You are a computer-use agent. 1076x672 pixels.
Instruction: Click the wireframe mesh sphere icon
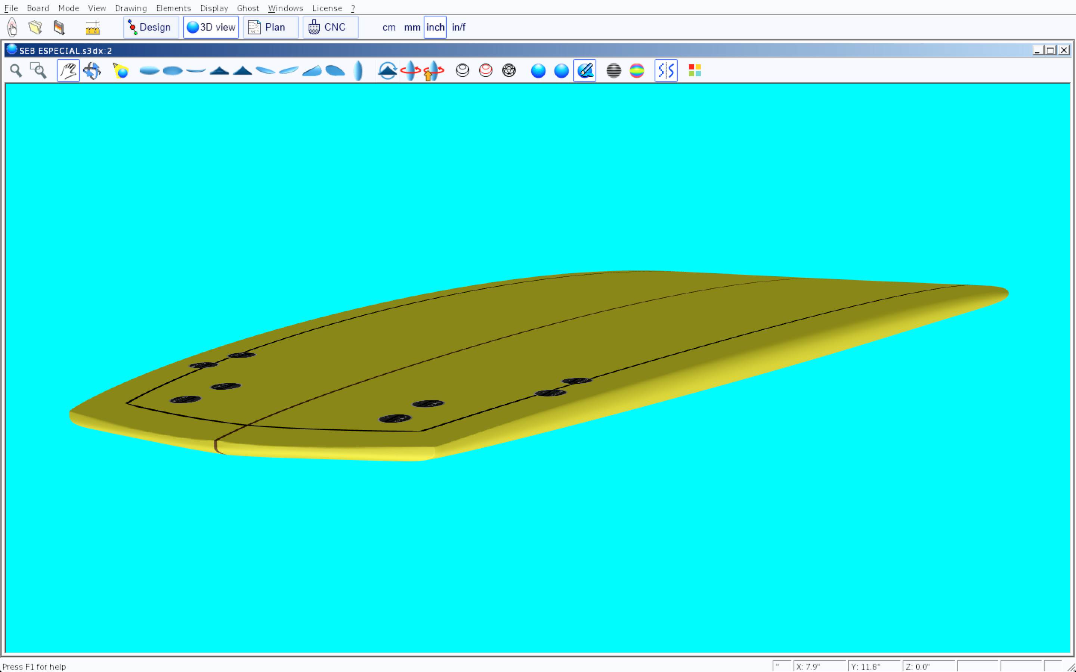coord(508,71)
